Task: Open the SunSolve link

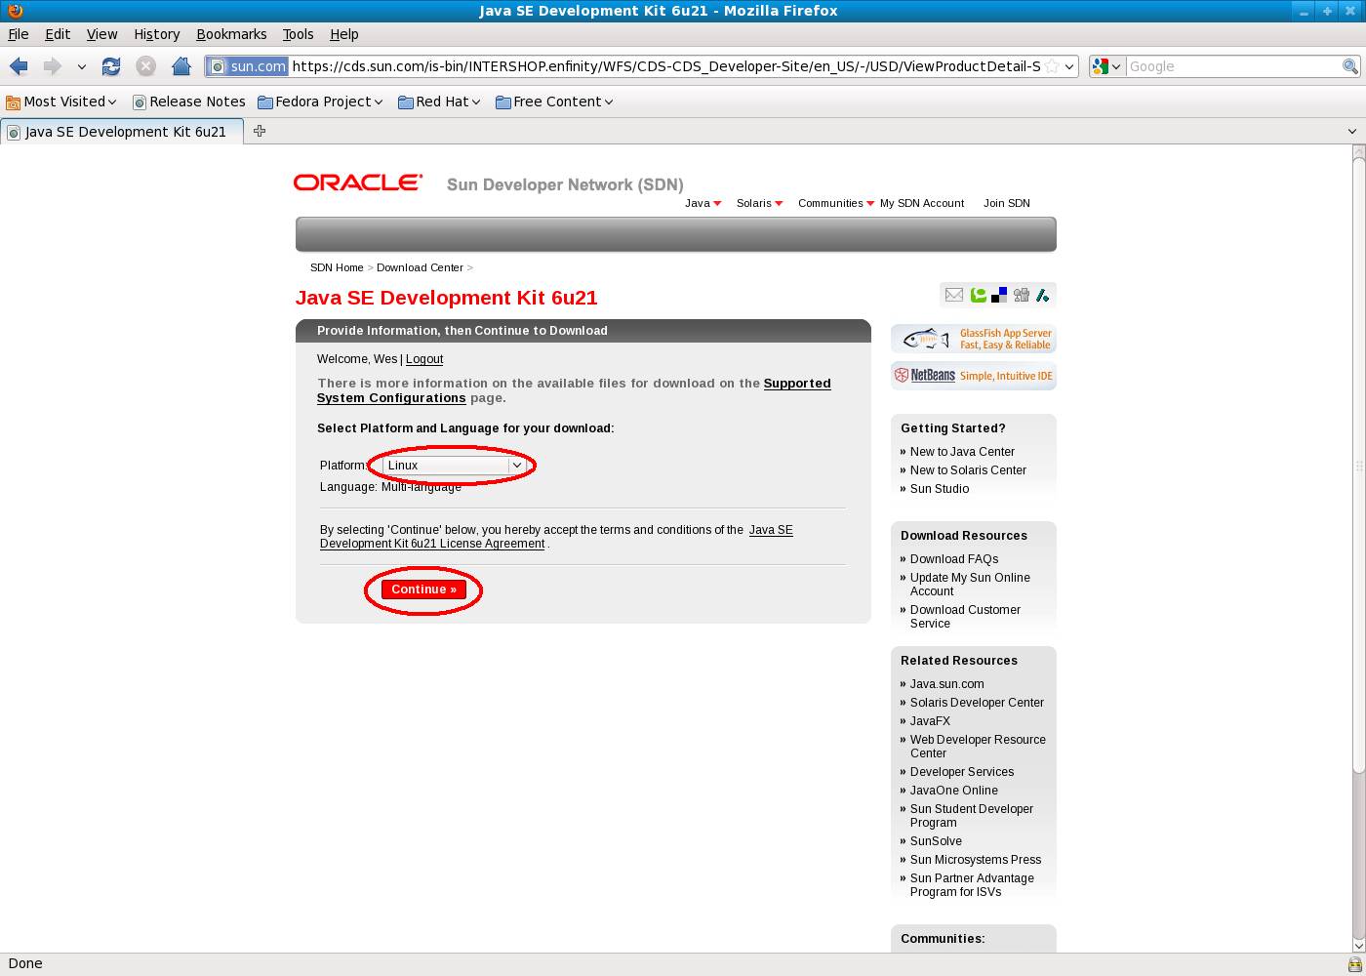Action: click(936, 841)
